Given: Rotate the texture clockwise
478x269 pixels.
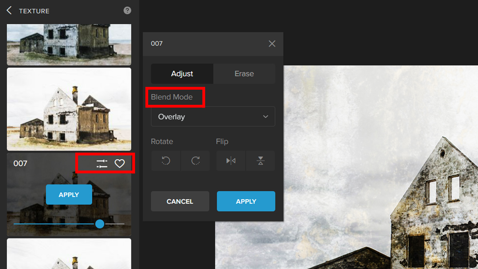Looking at the screenshot, I should point(195,161).
